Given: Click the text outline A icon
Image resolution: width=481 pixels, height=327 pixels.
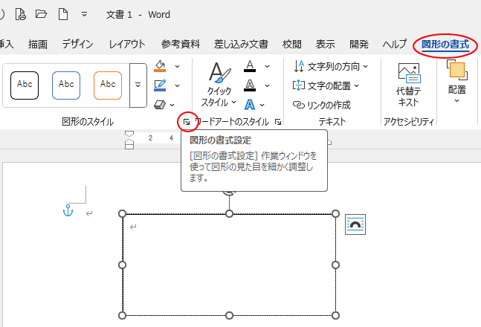Looking at the screenshot, I should [250, 85].
